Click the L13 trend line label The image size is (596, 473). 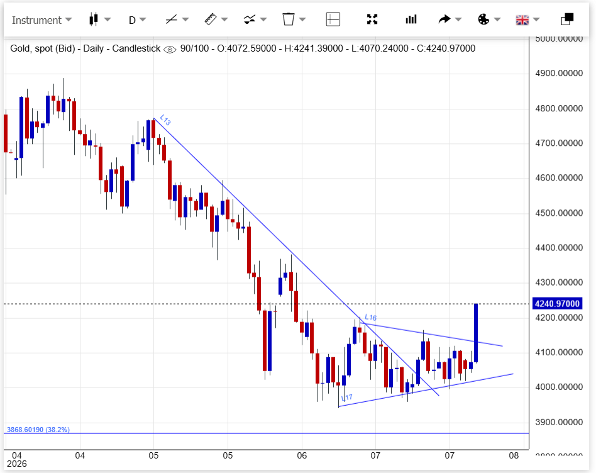(165, 120)
